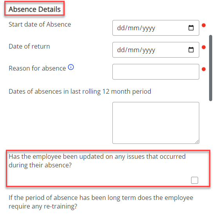Tick the employee updated on issues checkbox
222x216 pixels.
194,180
